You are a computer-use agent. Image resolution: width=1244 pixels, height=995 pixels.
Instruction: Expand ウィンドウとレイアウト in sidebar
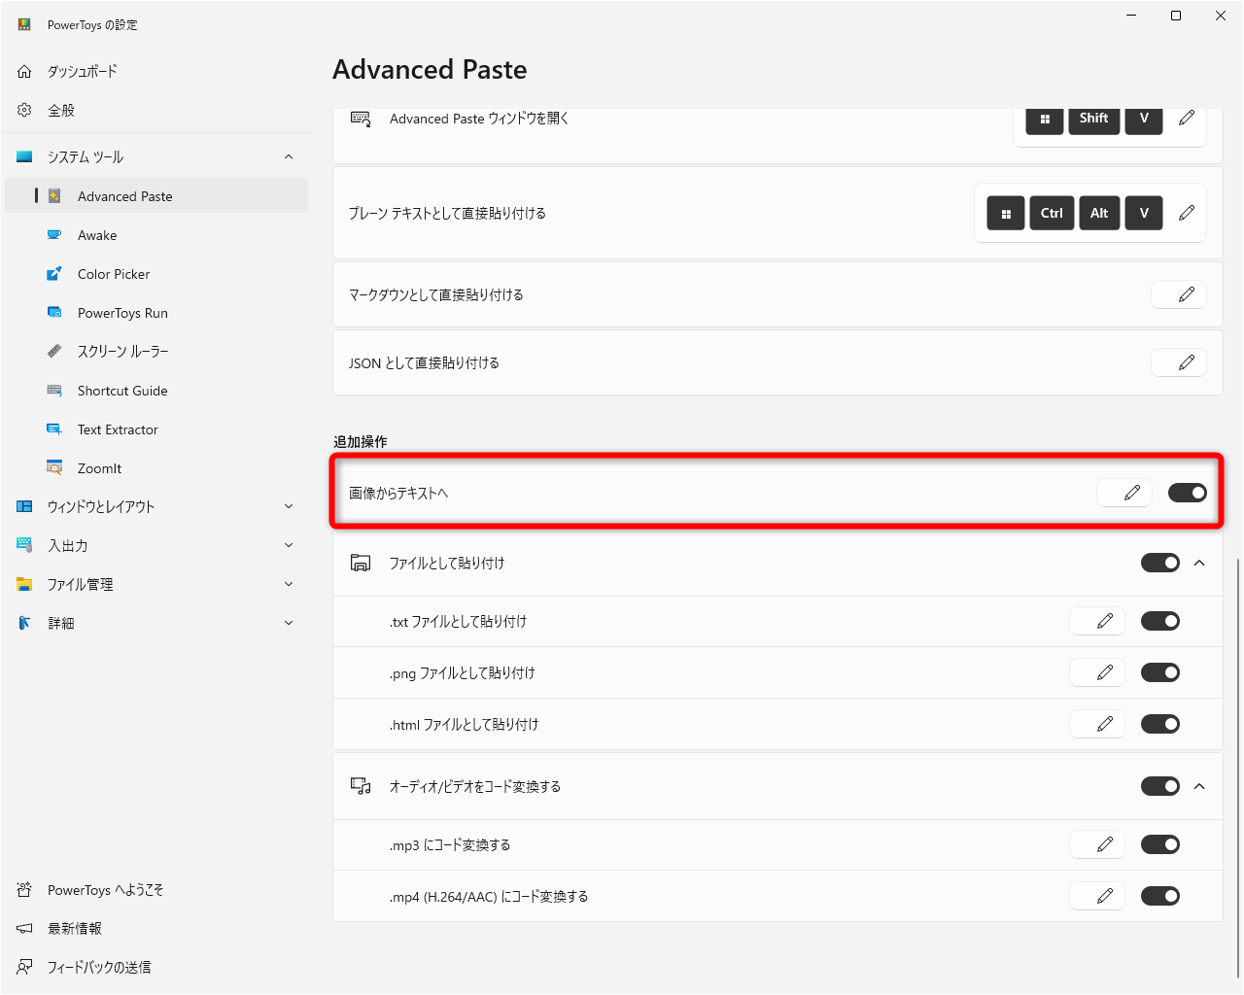(x=288, y=506)
